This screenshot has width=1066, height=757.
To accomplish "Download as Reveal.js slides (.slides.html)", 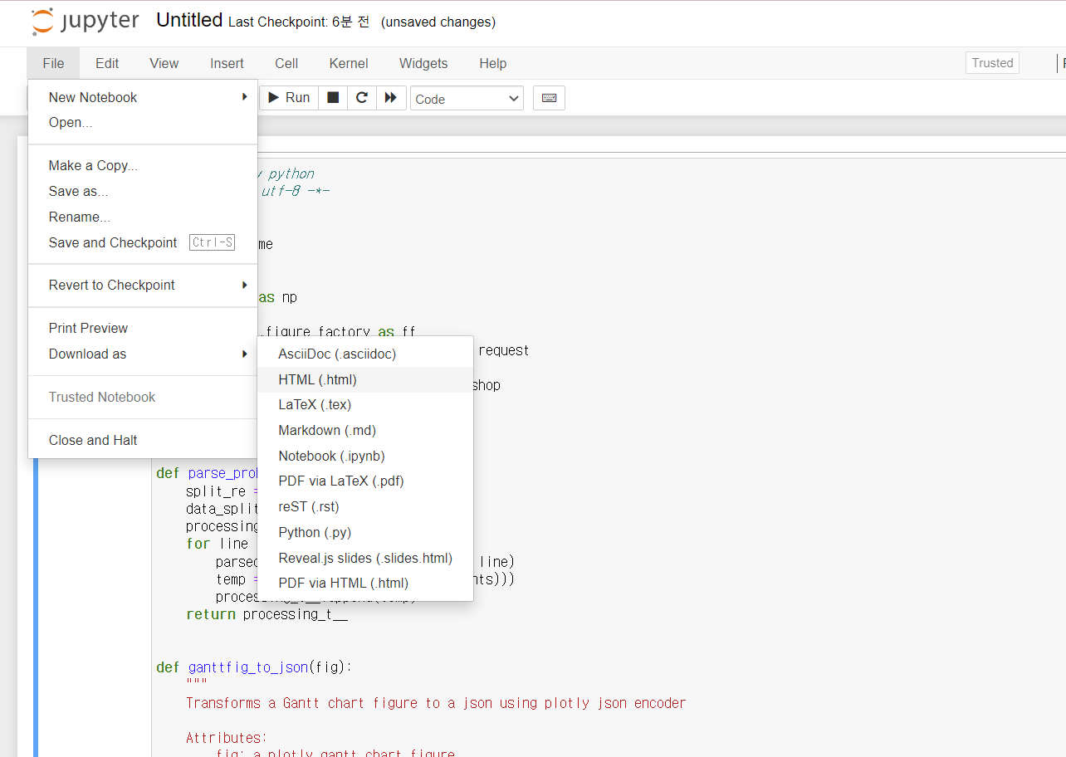I will coord(365,558).
